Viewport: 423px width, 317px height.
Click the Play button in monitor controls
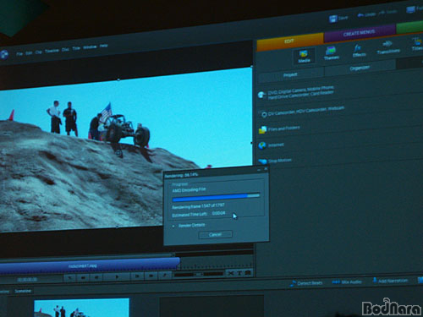(x=117, y=277)
